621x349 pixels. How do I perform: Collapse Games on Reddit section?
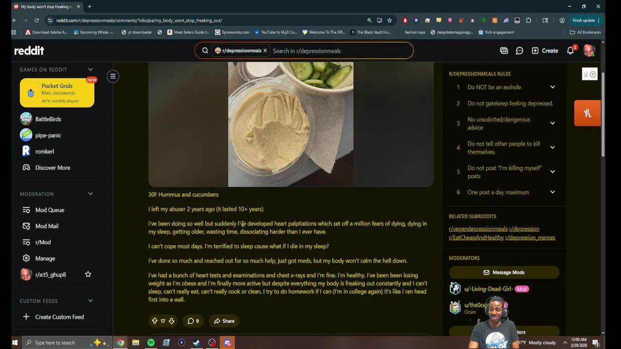pos(90,70)
